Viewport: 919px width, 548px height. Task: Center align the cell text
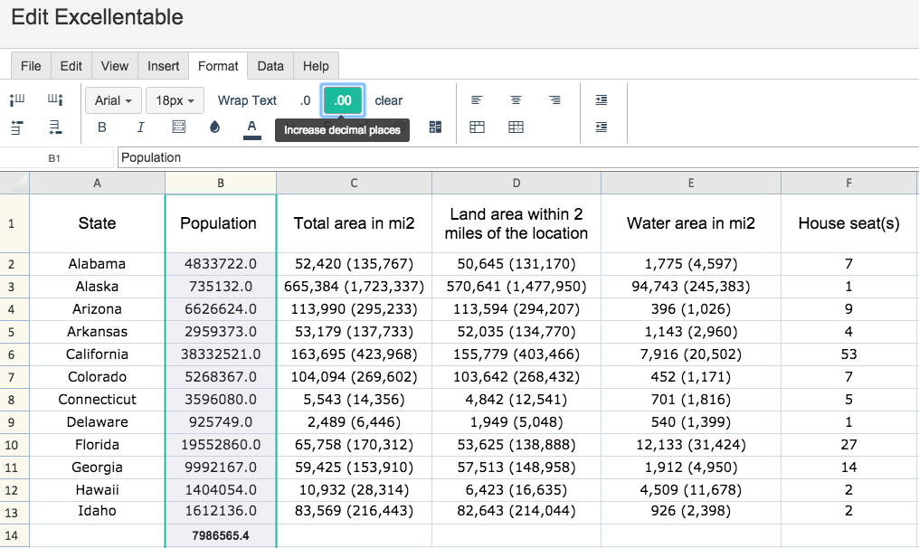point(516,100)
